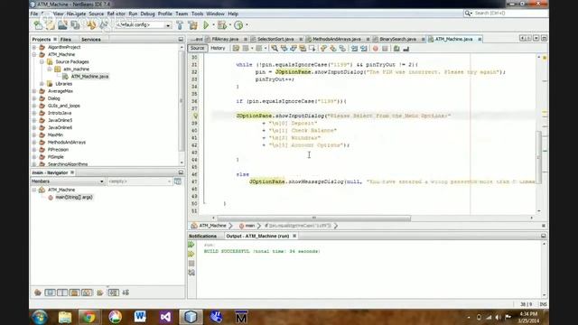Viewport: 578px width, 325px height.
Task: Open Windows Explorer from taskbar
Action: pyautogui.click(x=65, y=317)
